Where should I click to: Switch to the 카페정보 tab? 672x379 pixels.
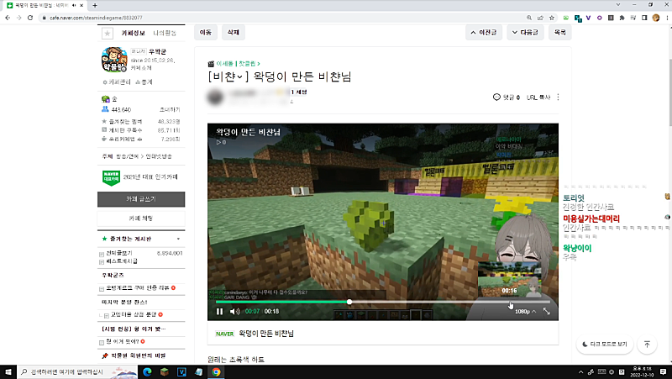tap(133, 33)
